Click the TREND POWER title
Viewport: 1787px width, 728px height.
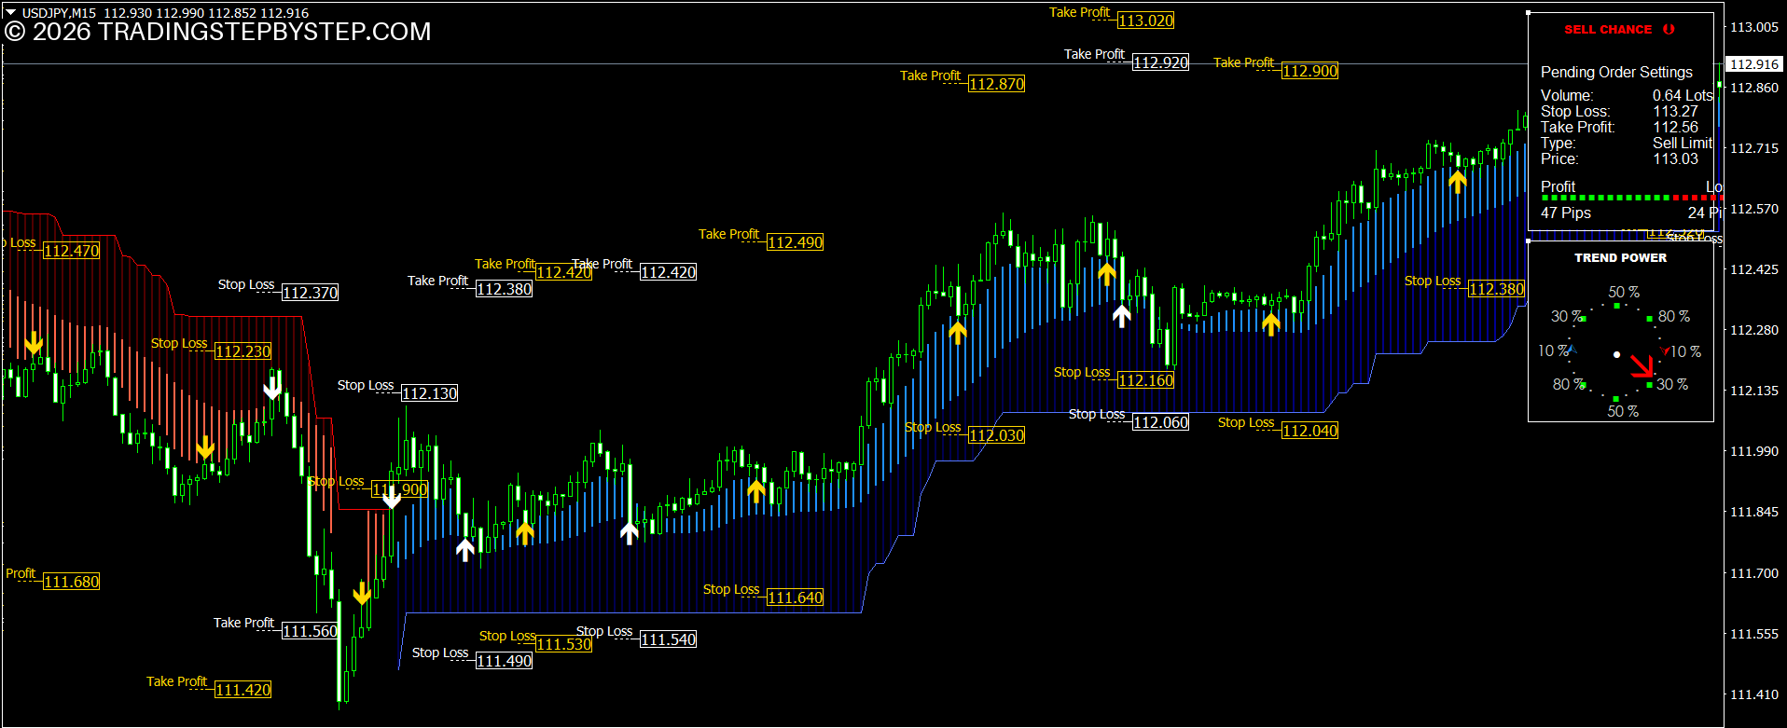tap(1621, 257)
